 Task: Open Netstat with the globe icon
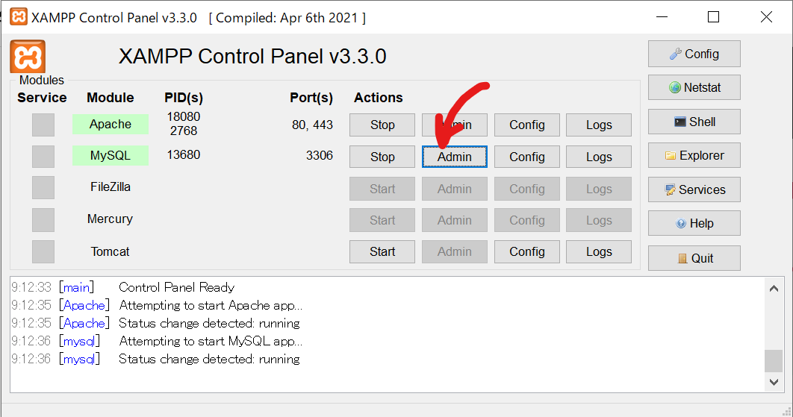click(x=694, y=87)
